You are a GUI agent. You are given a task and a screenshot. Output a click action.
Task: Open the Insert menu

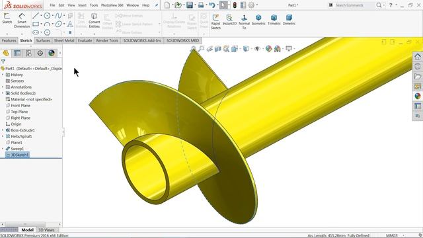pos(82,5)
